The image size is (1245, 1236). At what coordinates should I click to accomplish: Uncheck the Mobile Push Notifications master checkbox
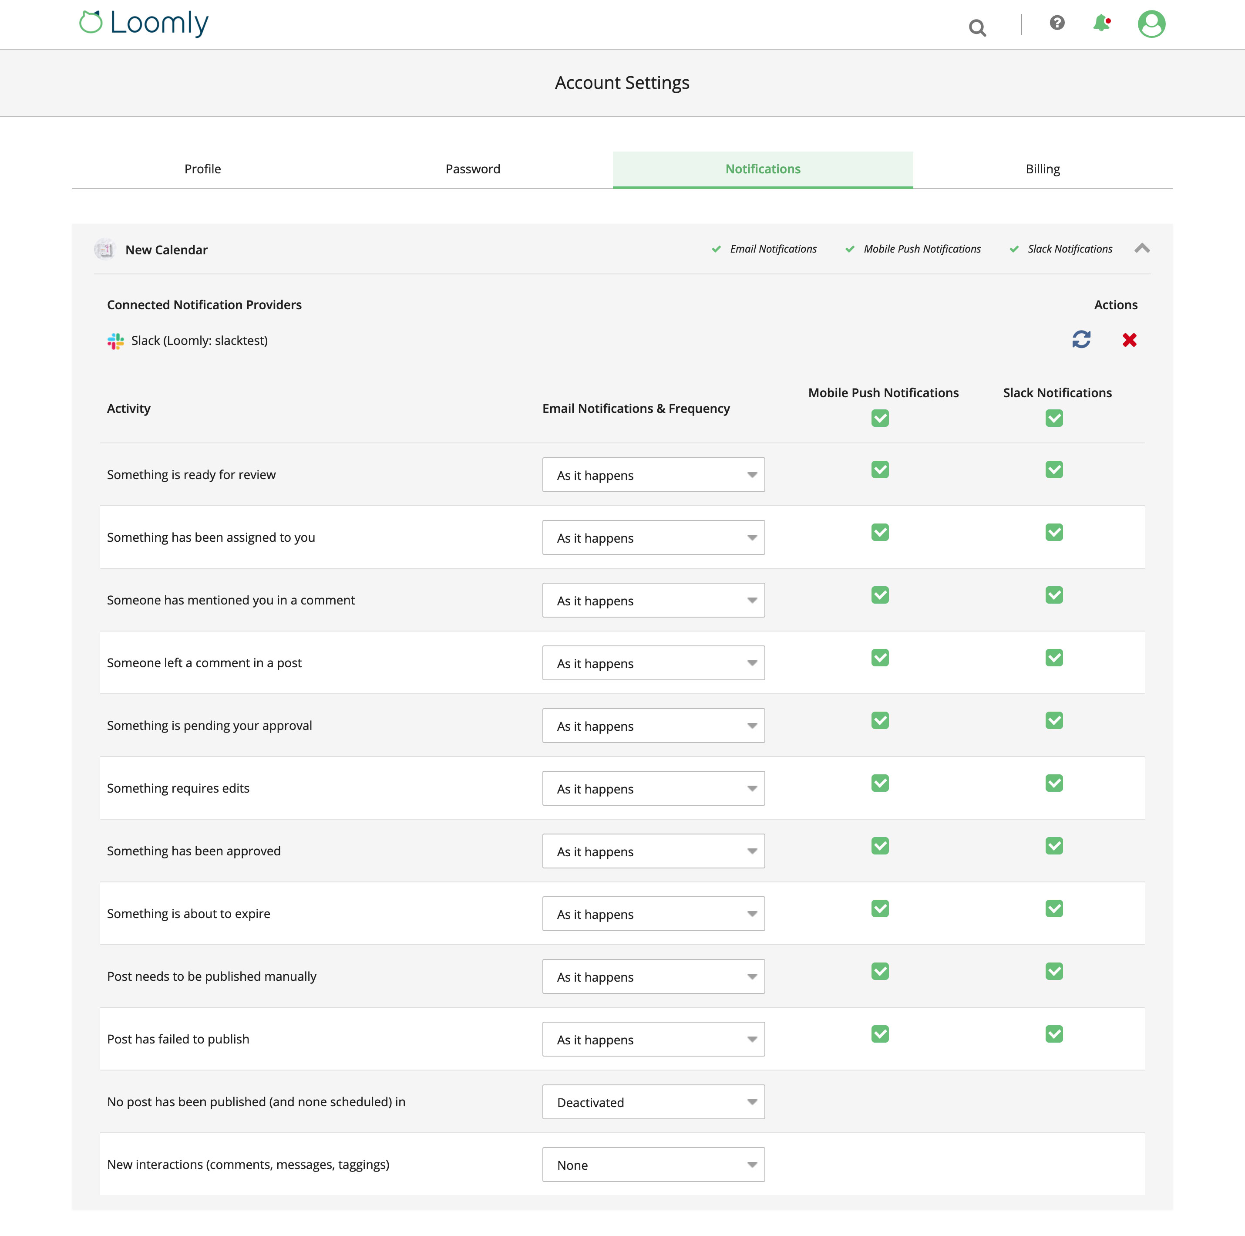pyautogui.click(x=880, y=419)
